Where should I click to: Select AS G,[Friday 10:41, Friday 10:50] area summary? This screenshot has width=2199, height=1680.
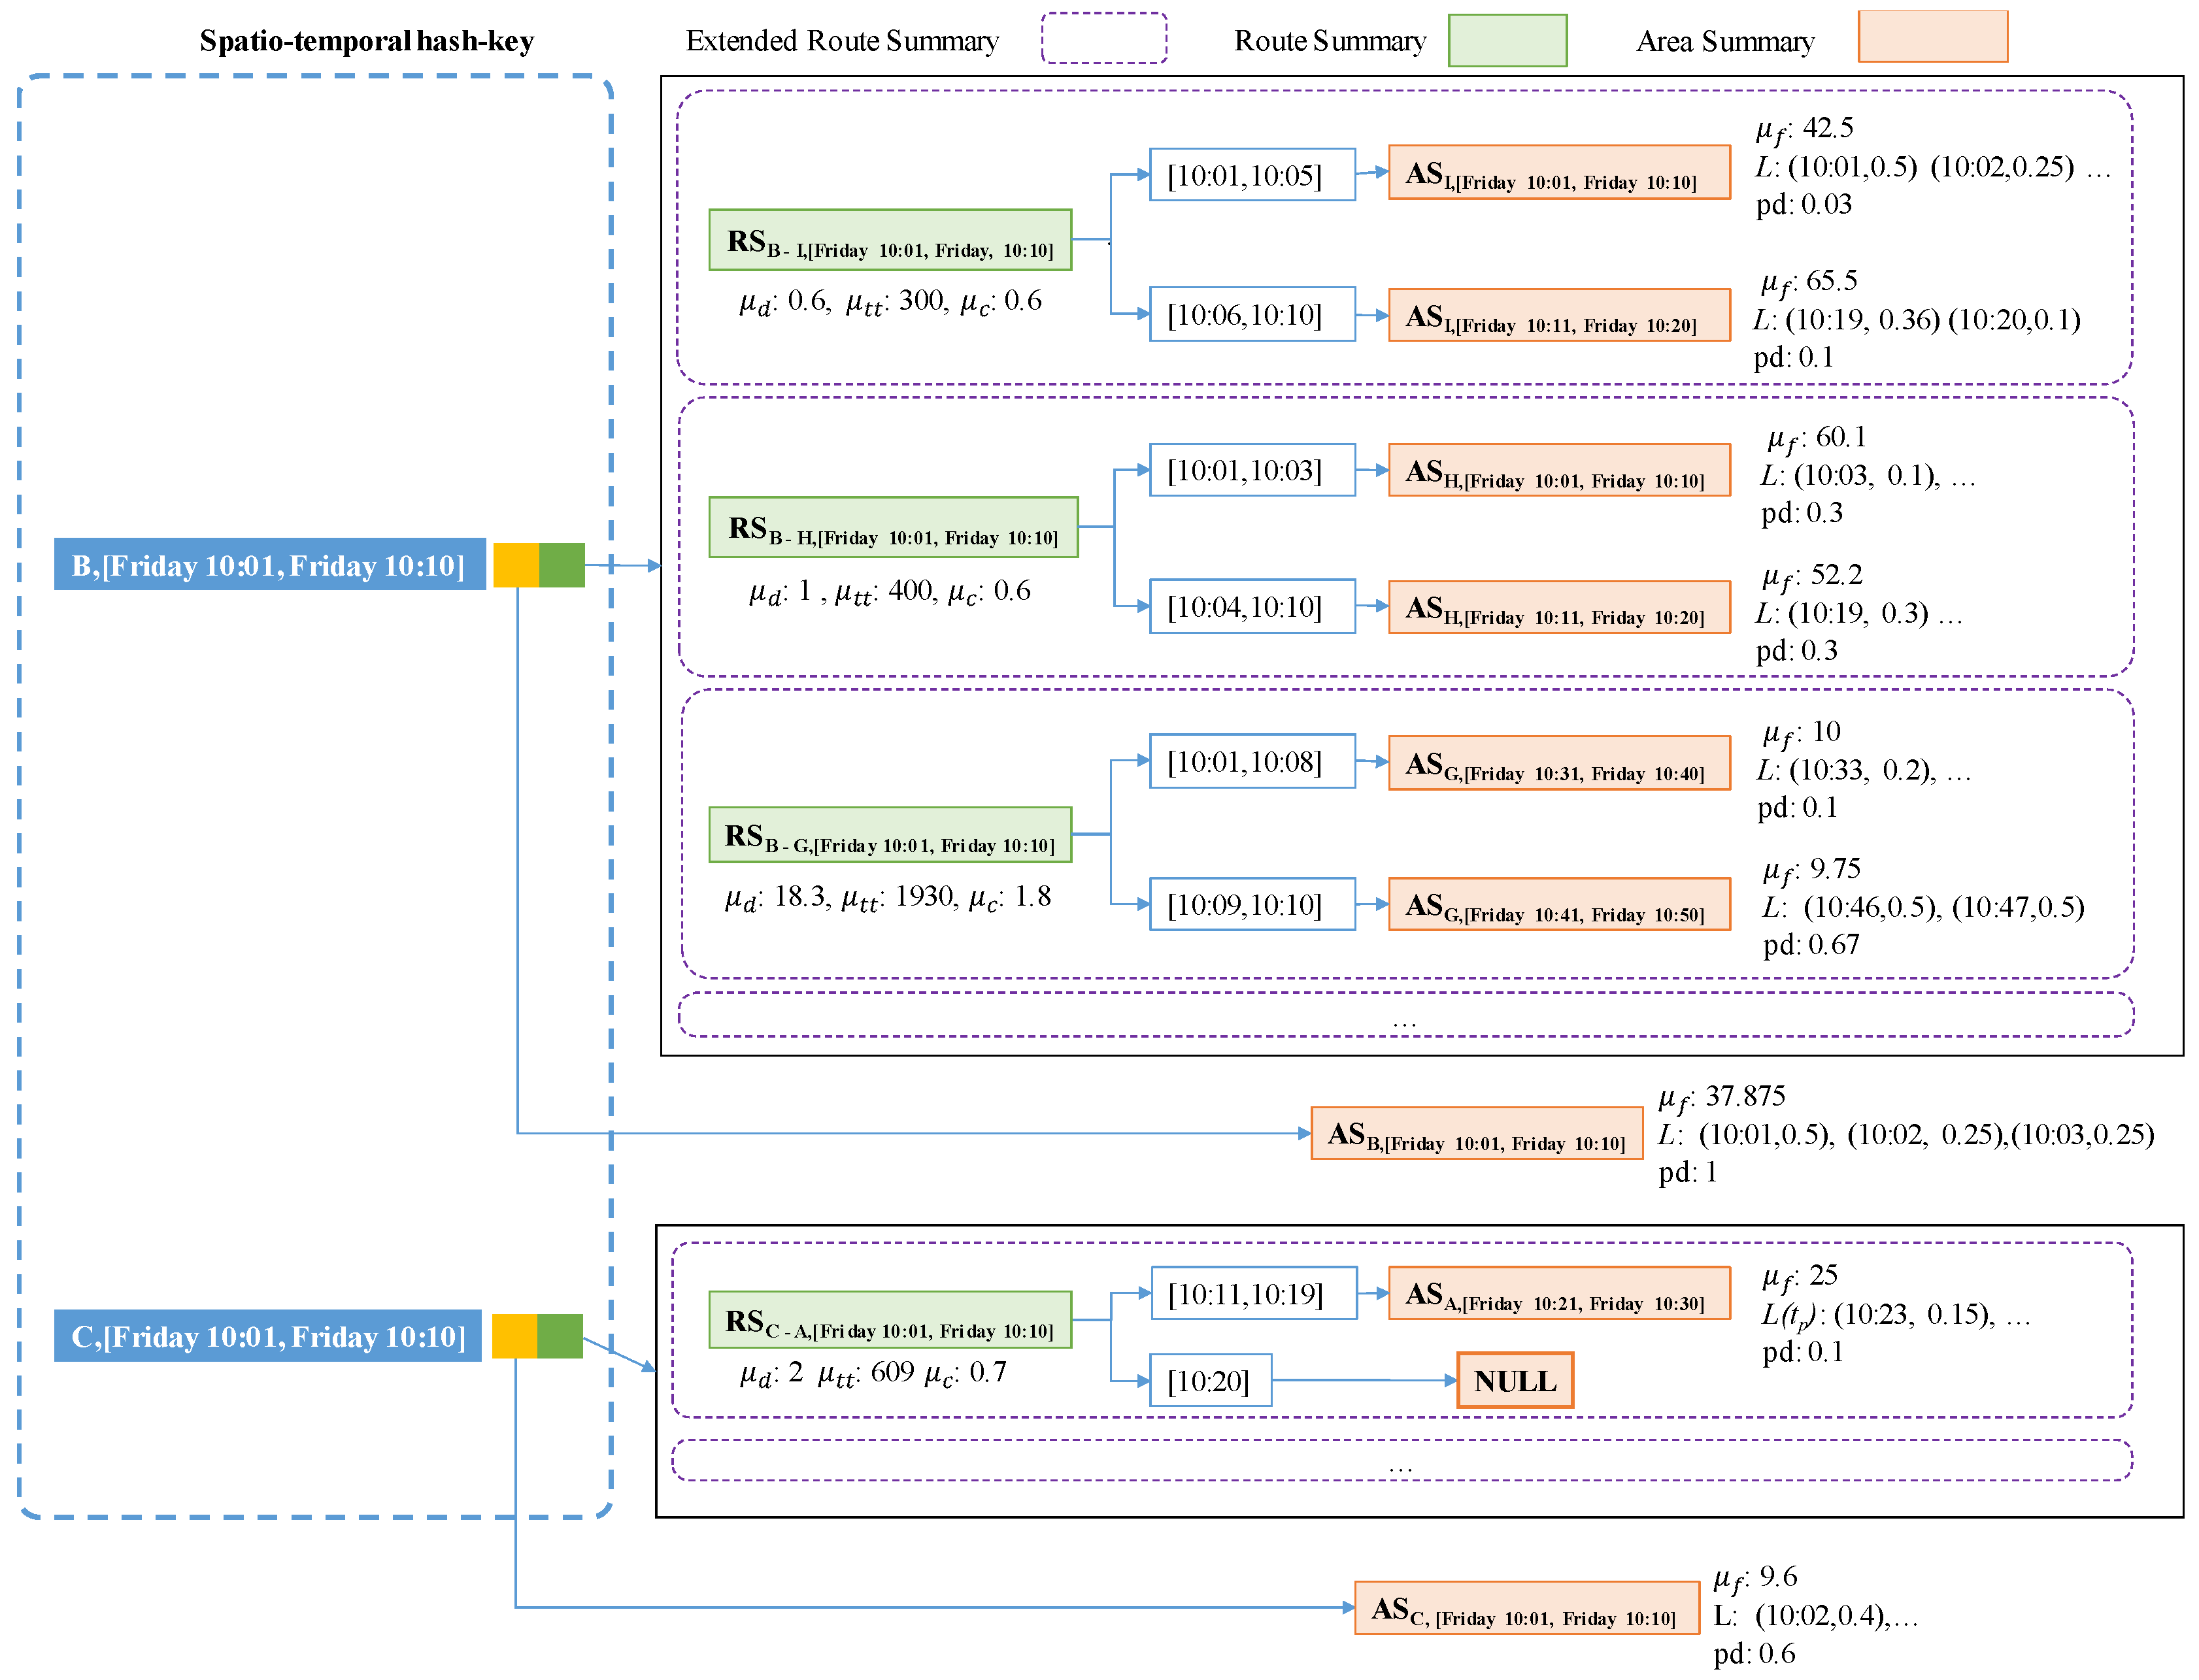[x=1558, y=904]
